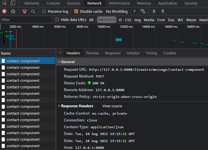
Task: Show the Initiator detail tab
Action: (x=133, y=53)
